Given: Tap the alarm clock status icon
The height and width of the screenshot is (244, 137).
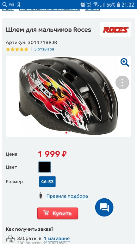Looking at the screenshot, I should coord(83,4).
